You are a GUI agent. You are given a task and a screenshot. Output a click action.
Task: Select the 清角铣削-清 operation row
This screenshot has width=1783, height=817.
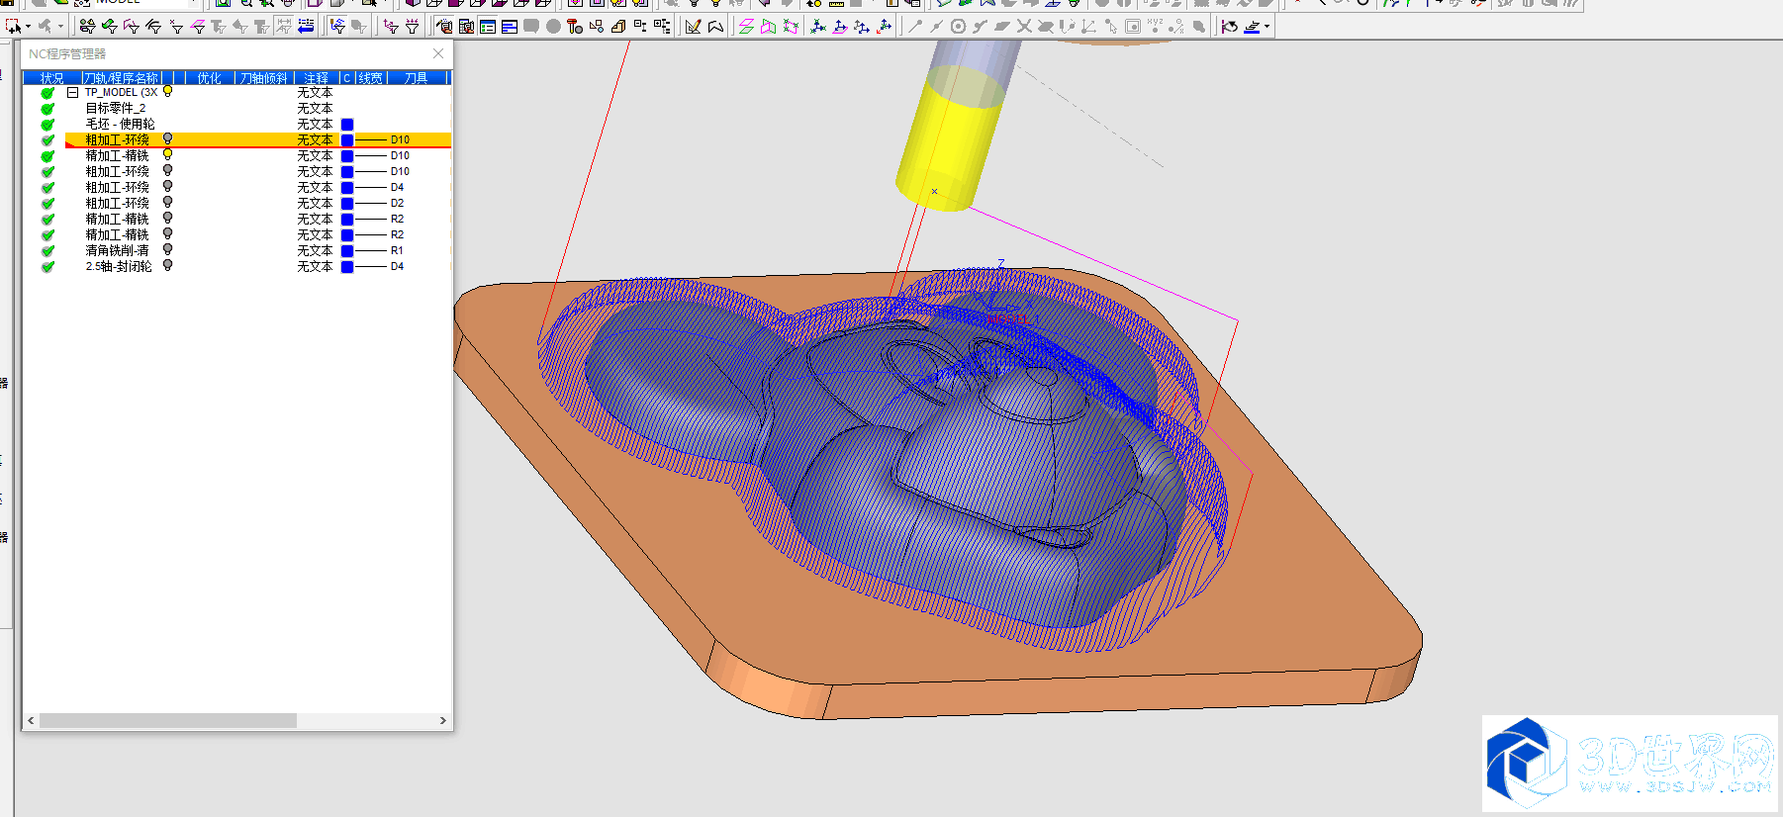(x=118, y=250)
